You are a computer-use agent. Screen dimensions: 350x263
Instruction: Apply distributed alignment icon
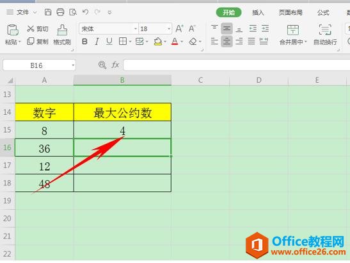point(264,42)
